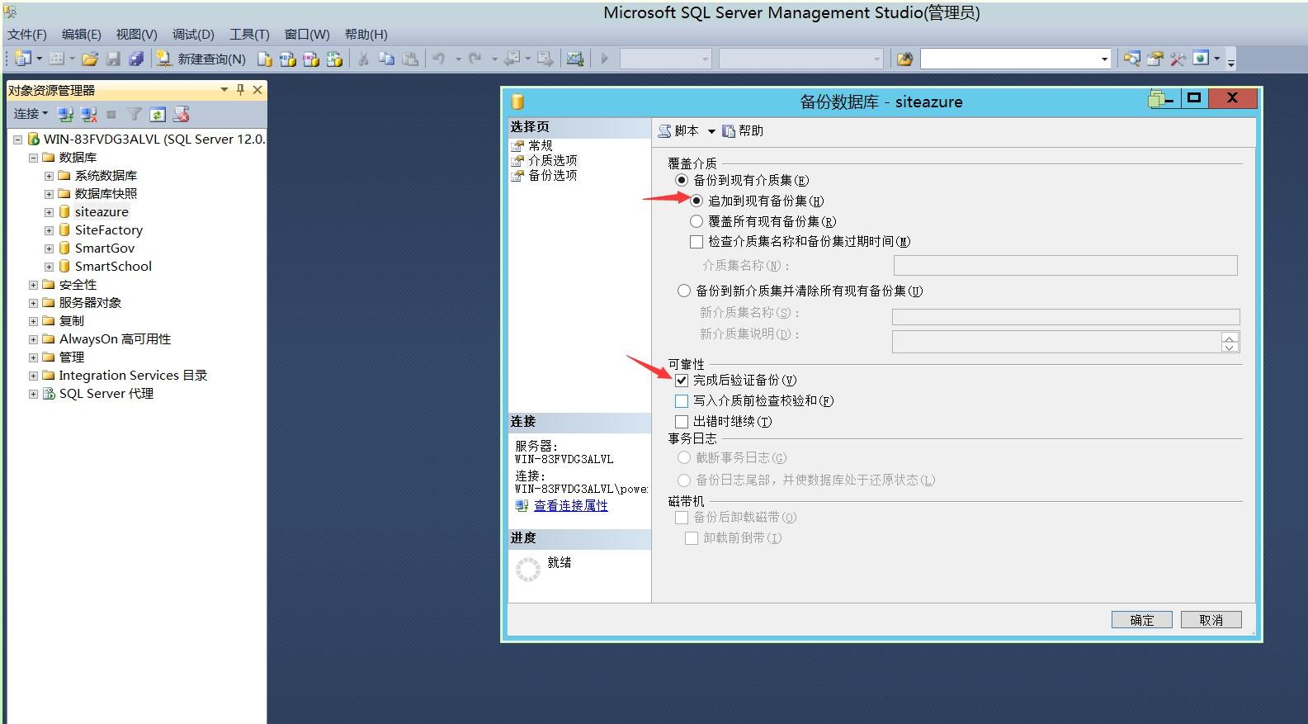Click the Solution Explorer search icon

(x=1132, y=59)
